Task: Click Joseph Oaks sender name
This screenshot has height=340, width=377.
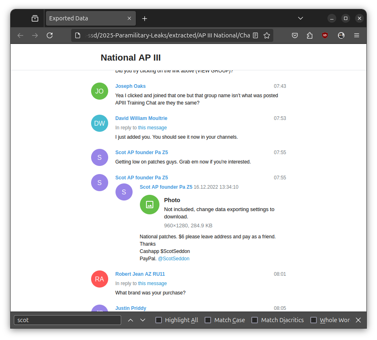Action: [x=130, y=86]
